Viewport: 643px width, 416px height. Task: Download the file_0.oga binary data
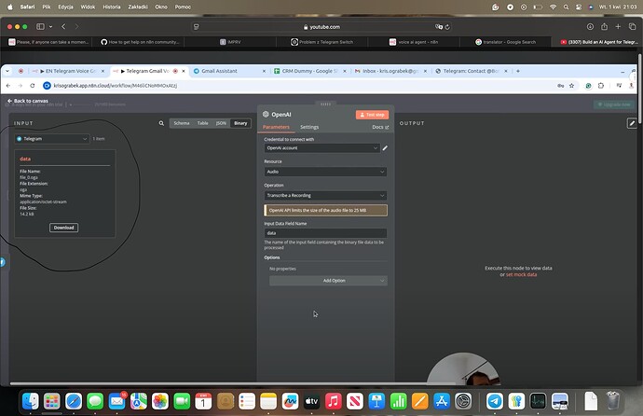pyautogui.click(x=63, y=228)
